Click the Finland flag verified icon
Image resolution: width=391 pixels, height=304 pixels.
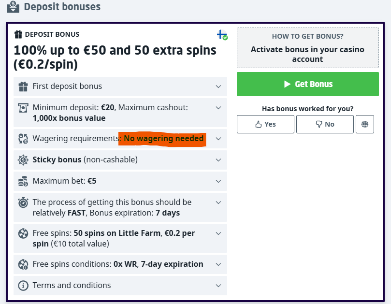222,35
